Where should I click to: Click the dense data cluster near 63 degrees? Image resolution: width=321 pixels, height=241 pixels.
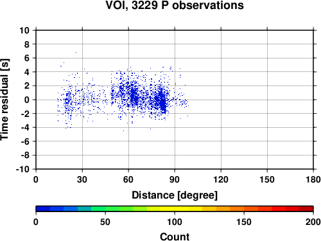click(134, 96)
